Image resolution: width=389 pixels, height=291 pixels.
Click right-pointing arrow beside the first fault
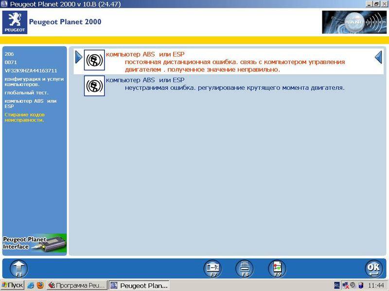pyautogui.click(x=79, y=58)
